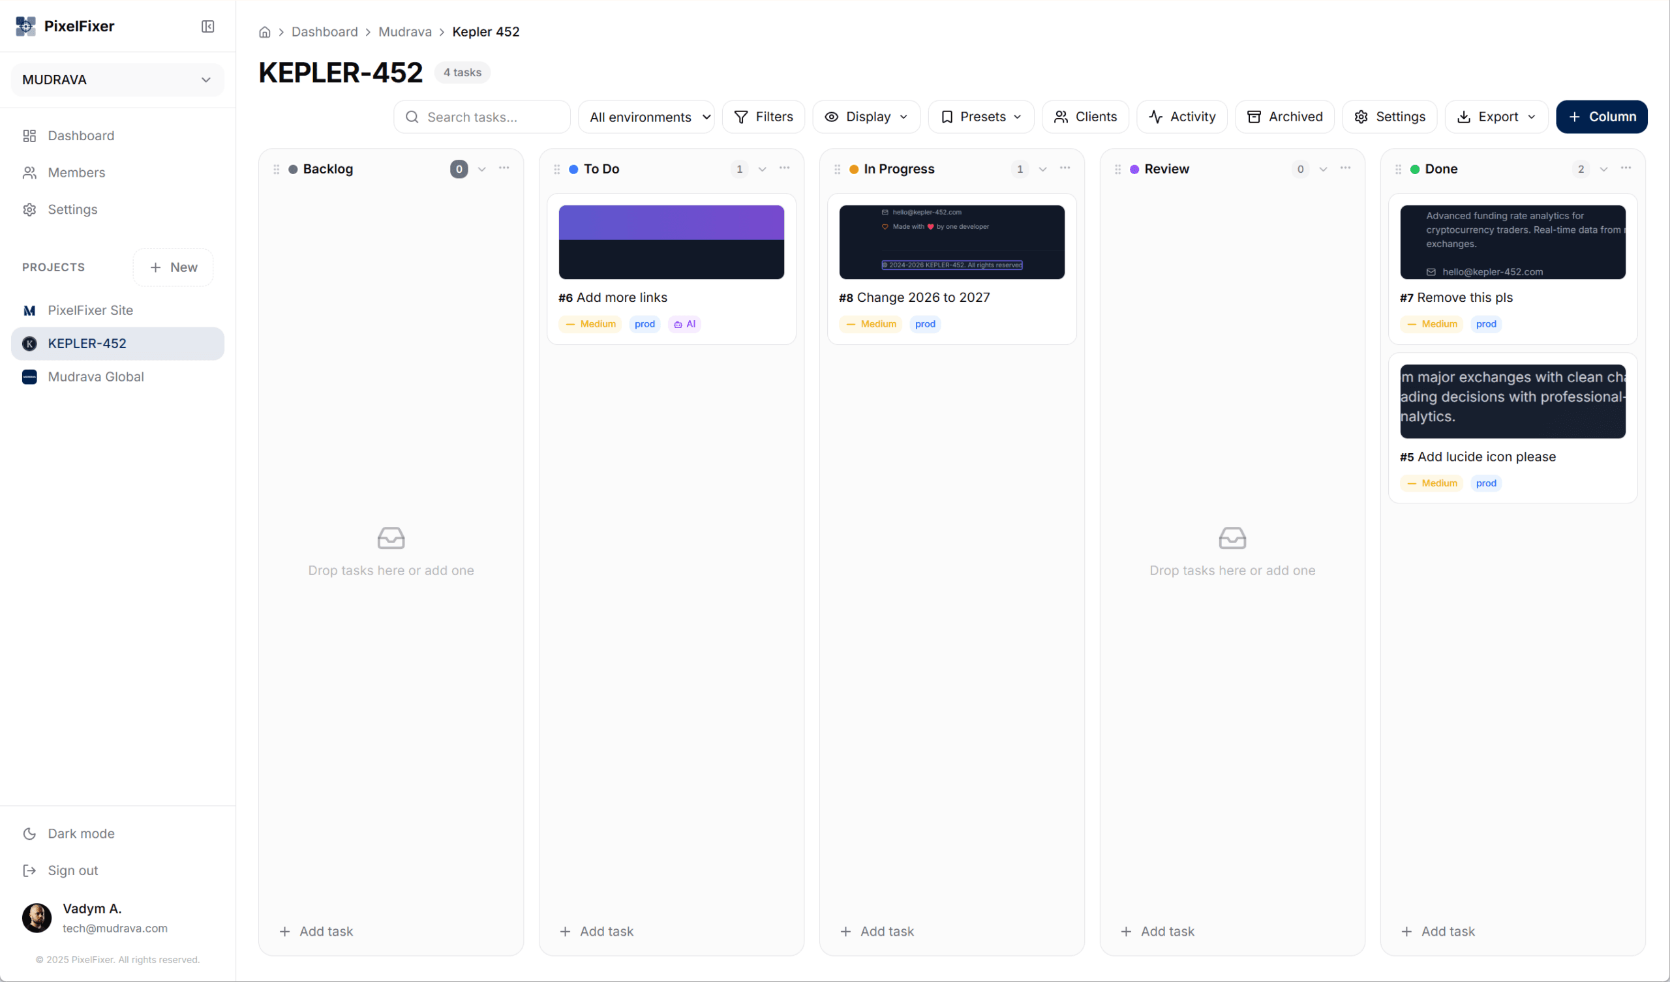Show Archived tasks
1670x982 pixels.
click(x=1284, y=117)
